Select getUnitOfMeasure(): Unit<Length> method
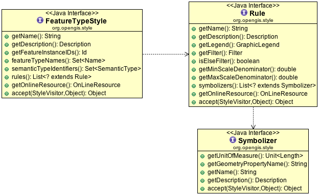 [x=255, y=156]
